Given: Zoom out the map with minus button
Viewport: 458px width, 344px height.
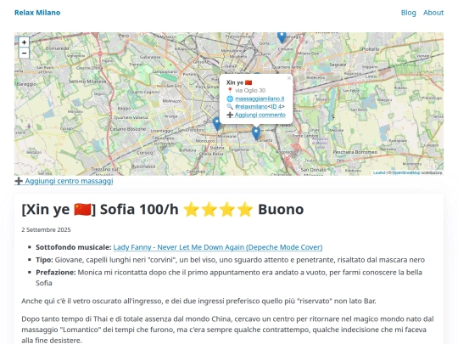Looking at the screenshot, I should coord(24,53).
